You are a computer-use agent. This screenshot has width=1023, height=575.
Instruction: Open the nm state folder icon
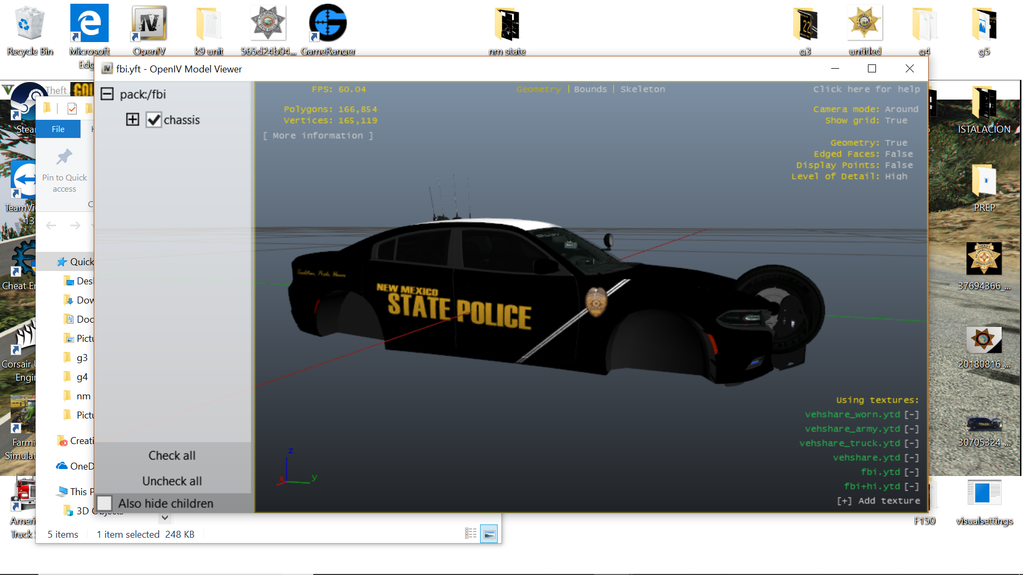click(x=507, y=25)
